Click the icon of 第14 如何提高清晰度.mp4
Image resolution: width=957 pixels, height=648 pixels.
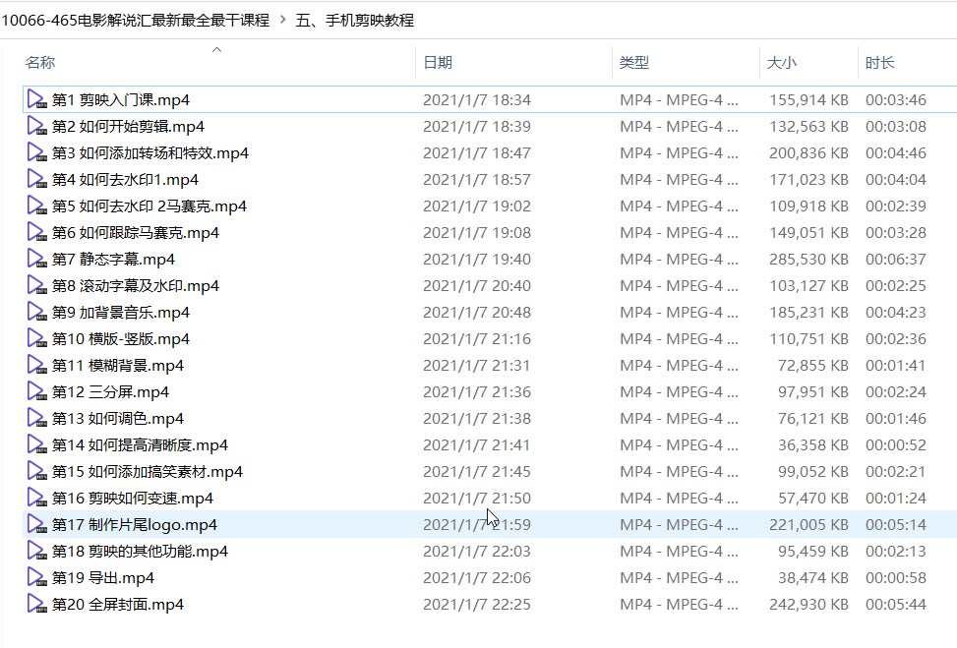[36, 444]
